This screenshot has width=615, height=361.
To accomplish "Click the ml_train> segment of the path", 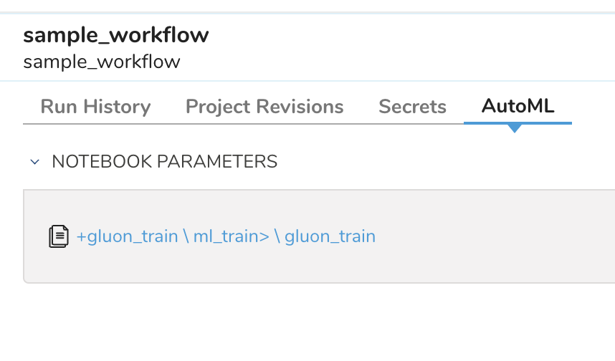I will click(x=231, y=236).
